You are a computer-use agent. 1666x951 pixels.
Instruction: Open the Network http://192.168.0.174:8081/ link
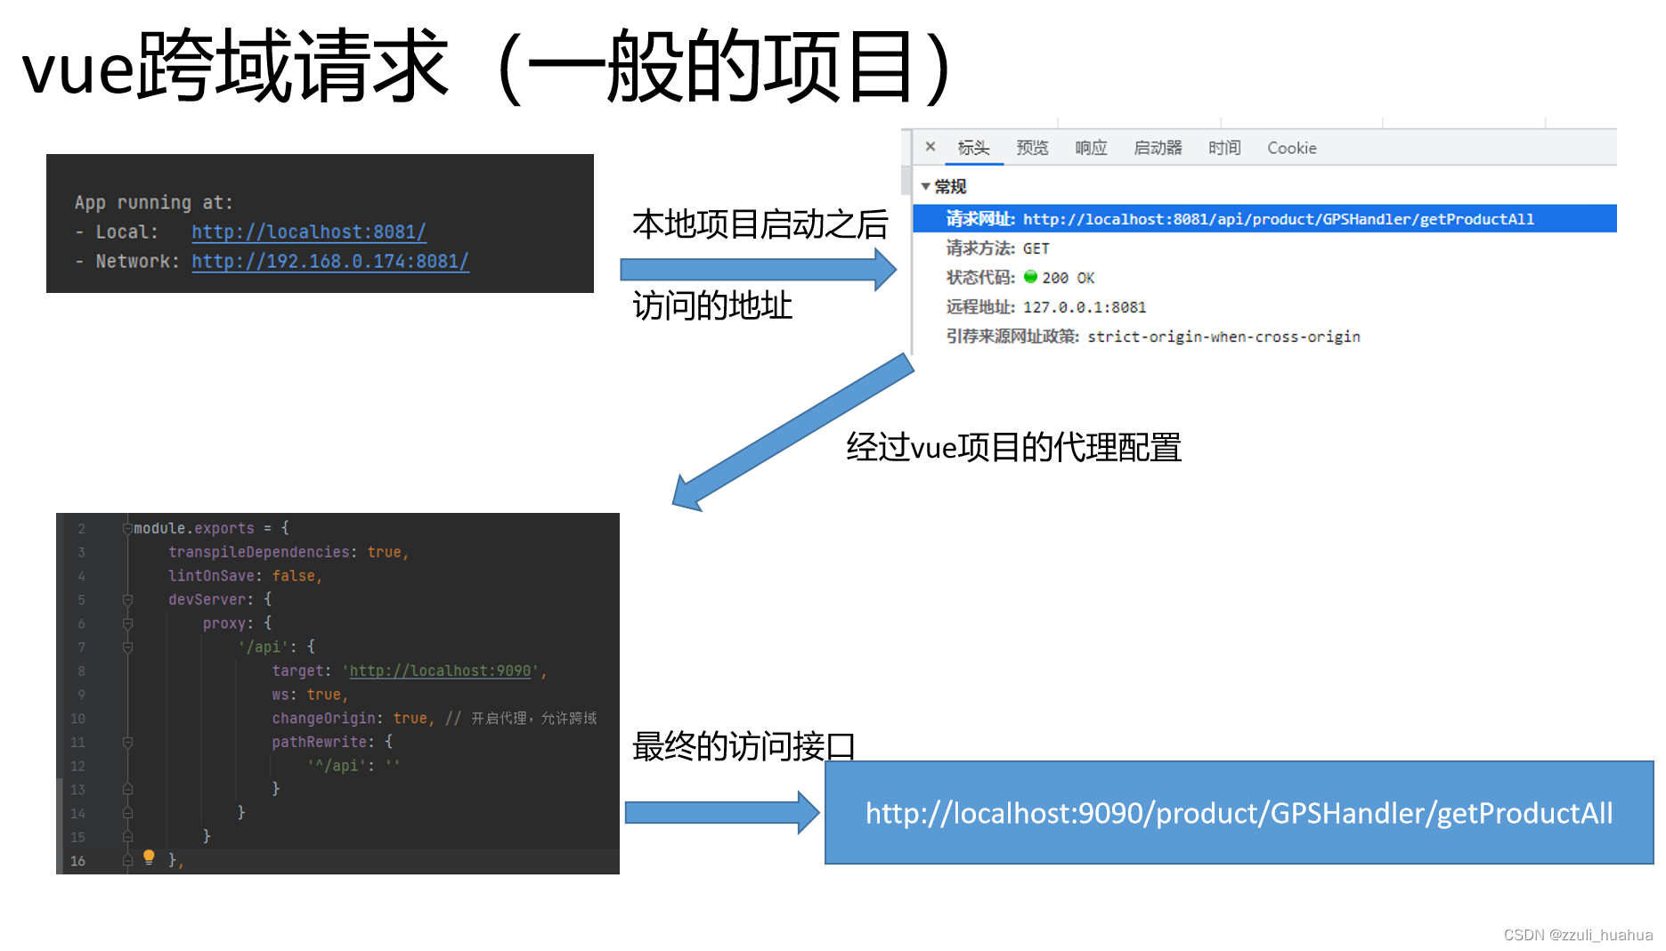330,262
